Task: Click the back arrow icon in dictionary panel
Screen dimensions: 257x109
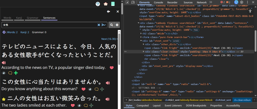Action: click(108, 12)
